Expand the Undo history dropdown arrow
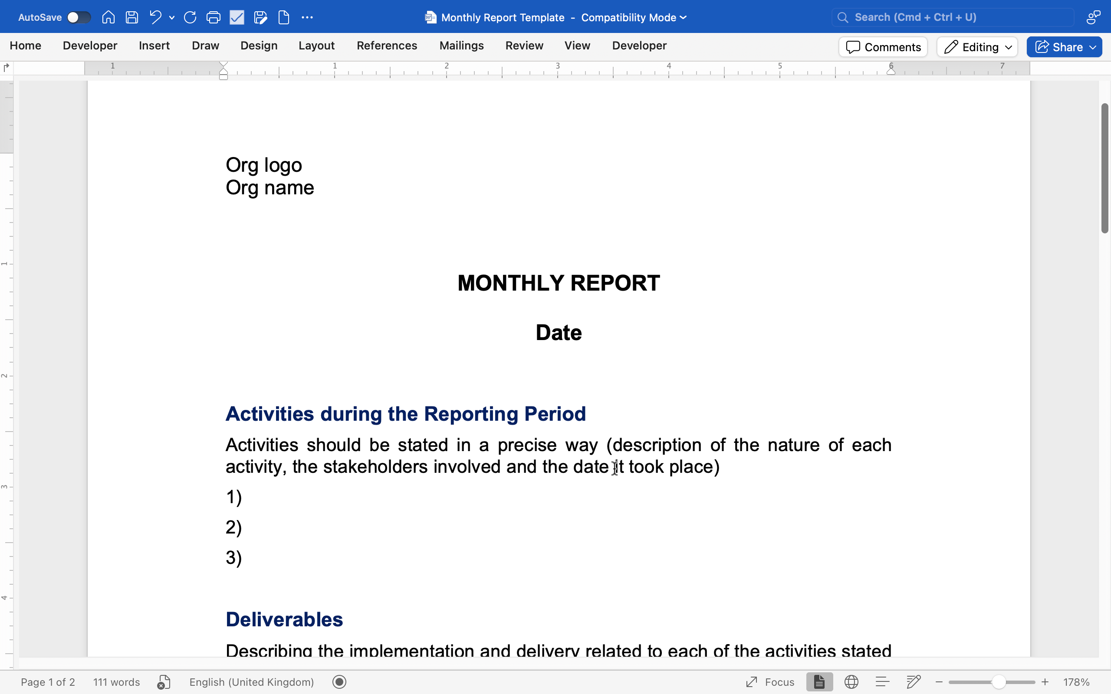 coord(172,17)
